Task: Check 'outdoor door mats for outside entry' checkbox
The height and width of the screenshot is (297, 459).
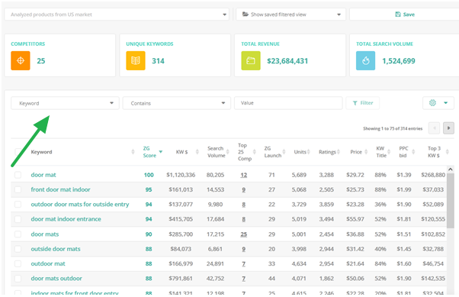Action: [18, 205]
